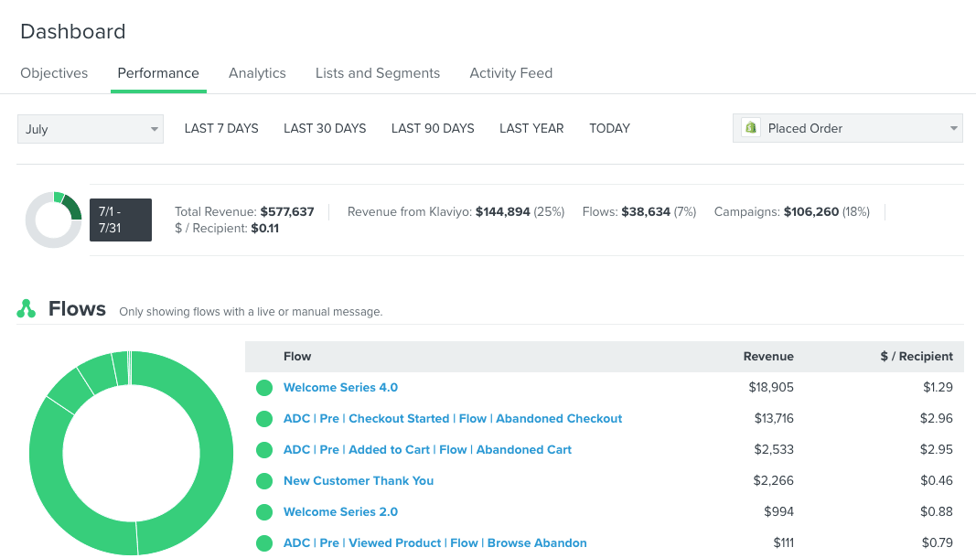The height and width of the screenshot is (558, 976).
Task: Click green dot beside Abandoned Cart flow
Action: coord(264,450)
